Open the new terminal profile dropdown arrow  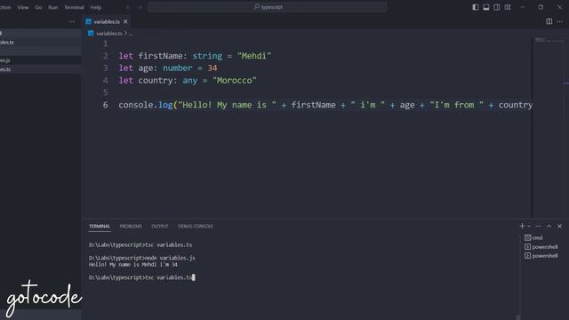point(529,226)
